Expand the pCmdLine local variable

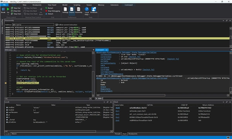(x=7, y=122)
